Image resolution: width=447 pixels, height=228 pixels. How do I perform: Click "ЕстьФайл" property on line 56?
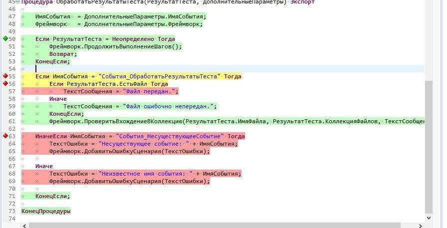[x=133, y=84]
